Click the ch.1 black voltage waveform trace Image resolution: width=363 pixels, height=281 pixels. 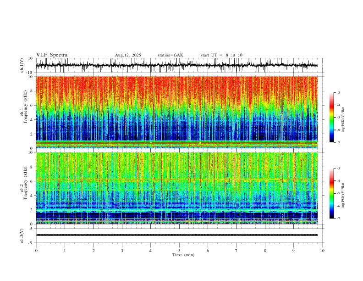coord(176,65)
